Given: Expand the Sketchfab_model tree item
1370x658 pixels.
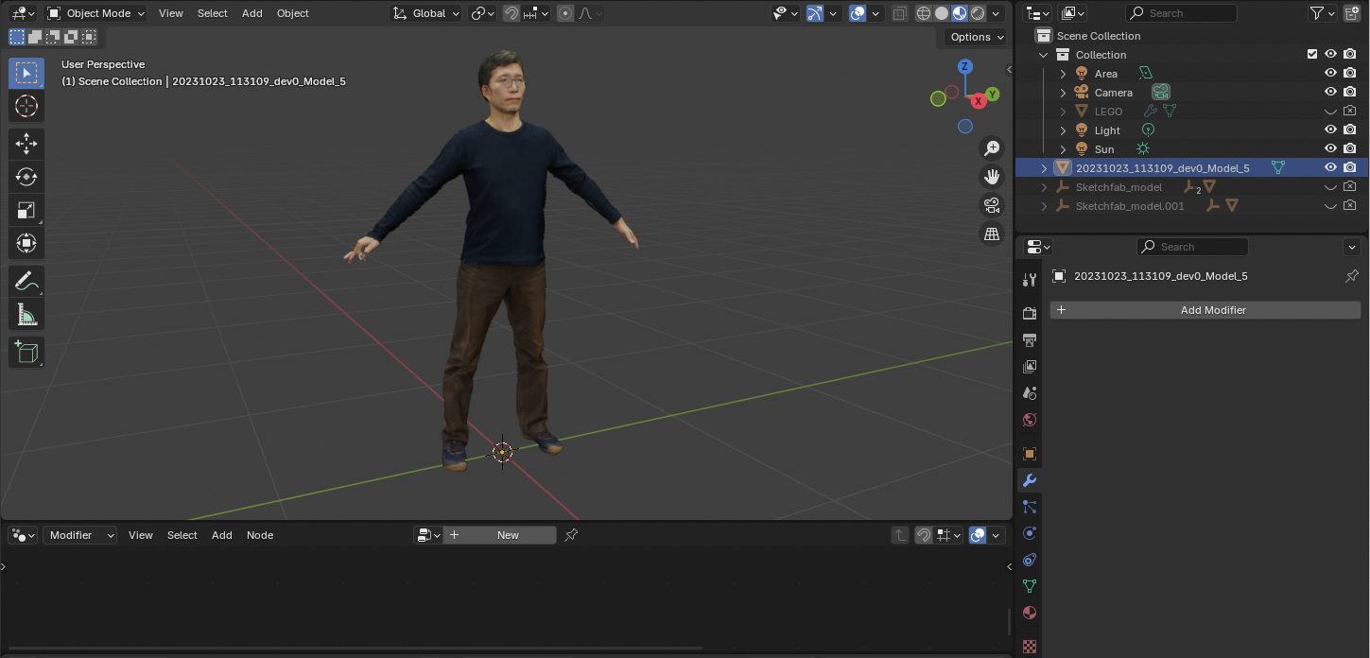Looking at the screenshot, I should pyautogui.click(x=1044, y=187).
